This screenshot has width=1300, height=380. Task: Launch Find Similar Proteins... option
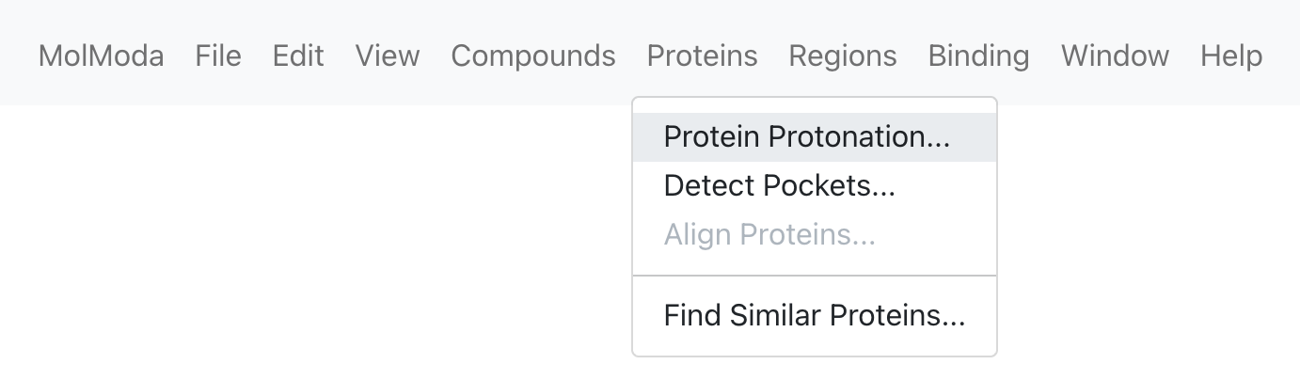click(815, 315)
